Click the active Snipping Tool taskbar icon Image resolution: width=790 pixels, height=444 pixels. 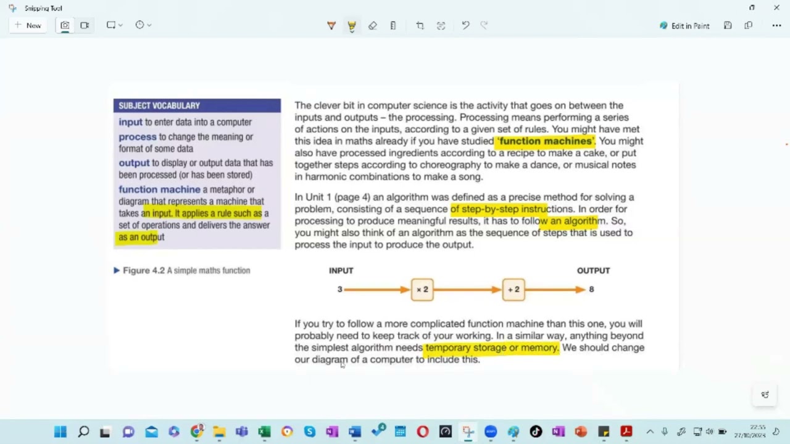click(468, 432)
